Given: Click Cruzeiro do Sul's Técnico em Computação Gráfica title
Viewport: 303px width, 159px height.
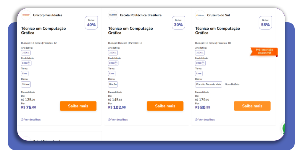Looking at the screenshot, I should tap(217, 31).
